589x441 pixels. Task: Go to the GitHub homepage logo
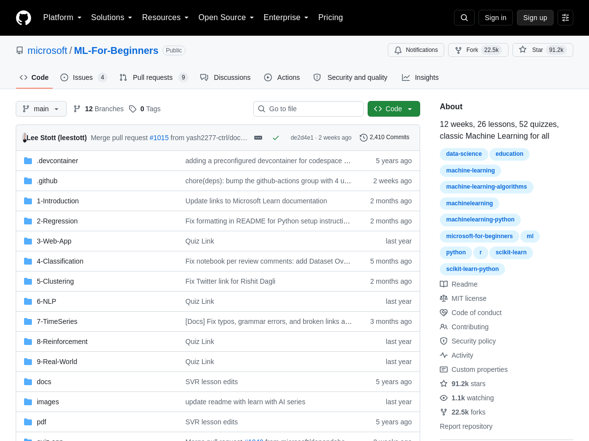(x=24, y=18)
